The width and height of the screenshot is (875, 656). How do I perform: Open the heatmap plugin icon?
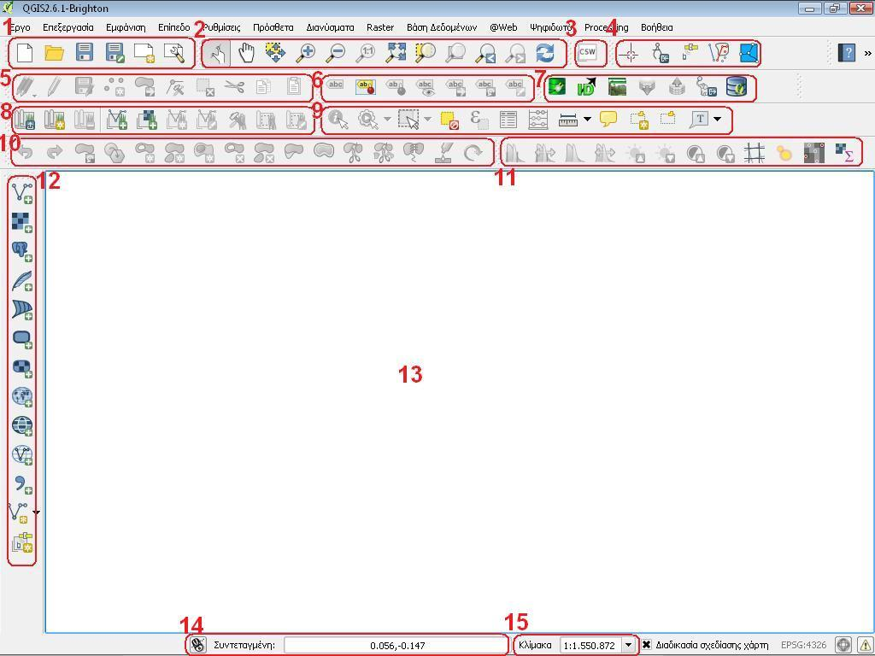tap(784, 152)
